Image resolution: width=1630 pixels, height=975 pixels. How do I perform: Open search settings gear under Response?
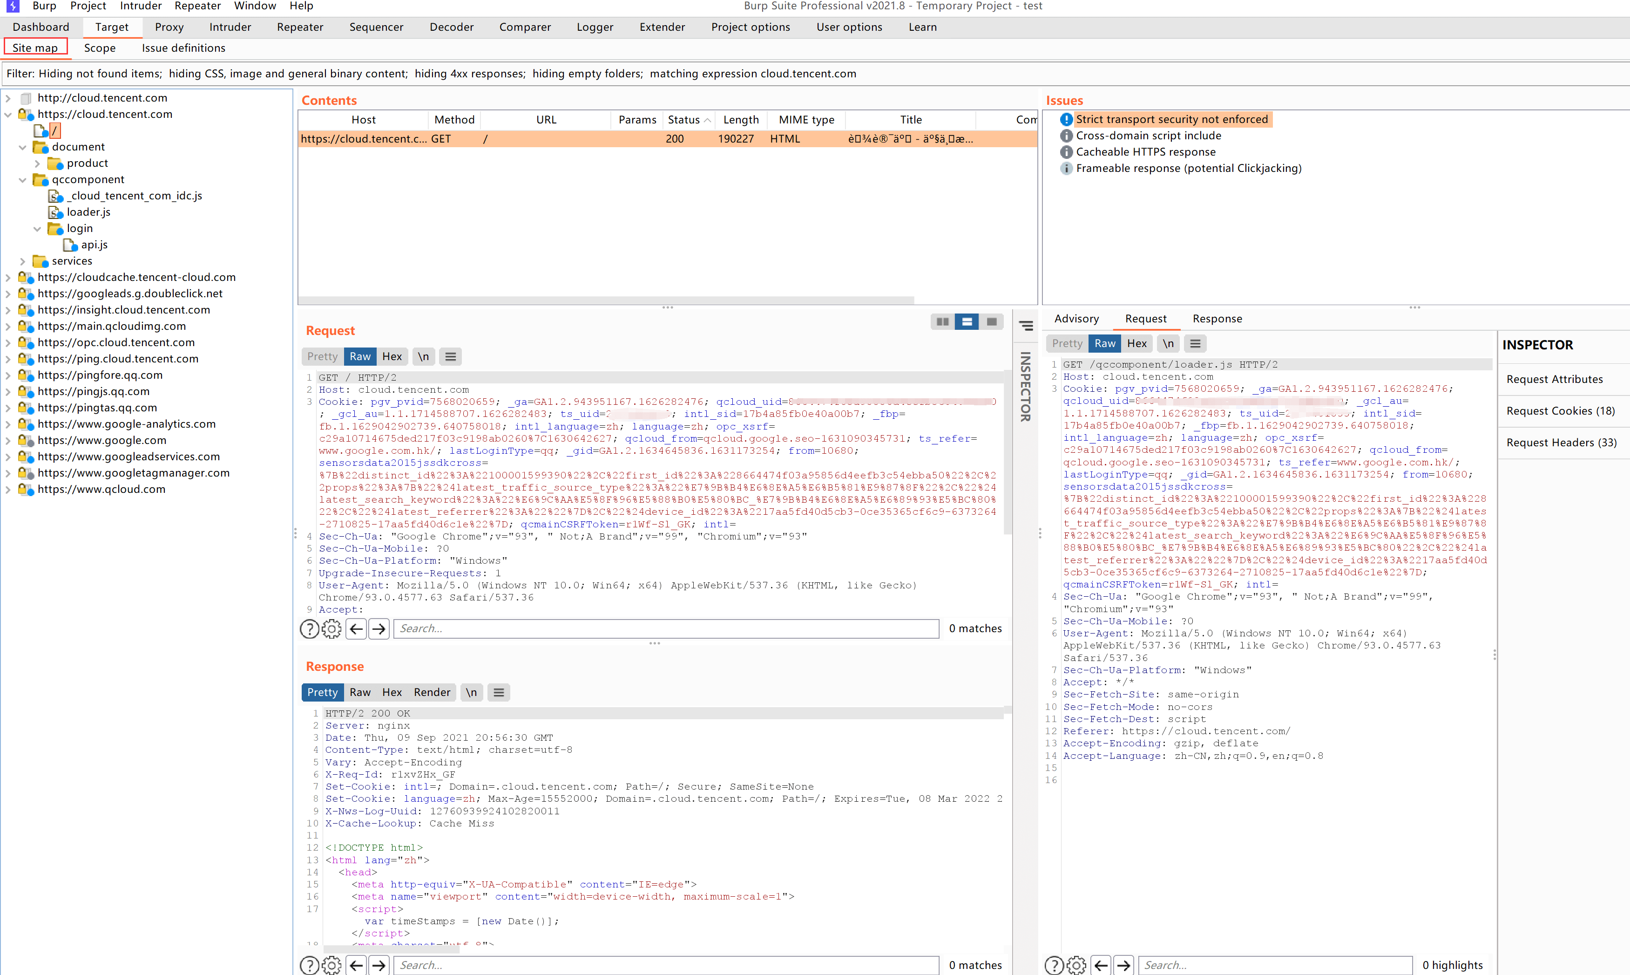point(331,965)
